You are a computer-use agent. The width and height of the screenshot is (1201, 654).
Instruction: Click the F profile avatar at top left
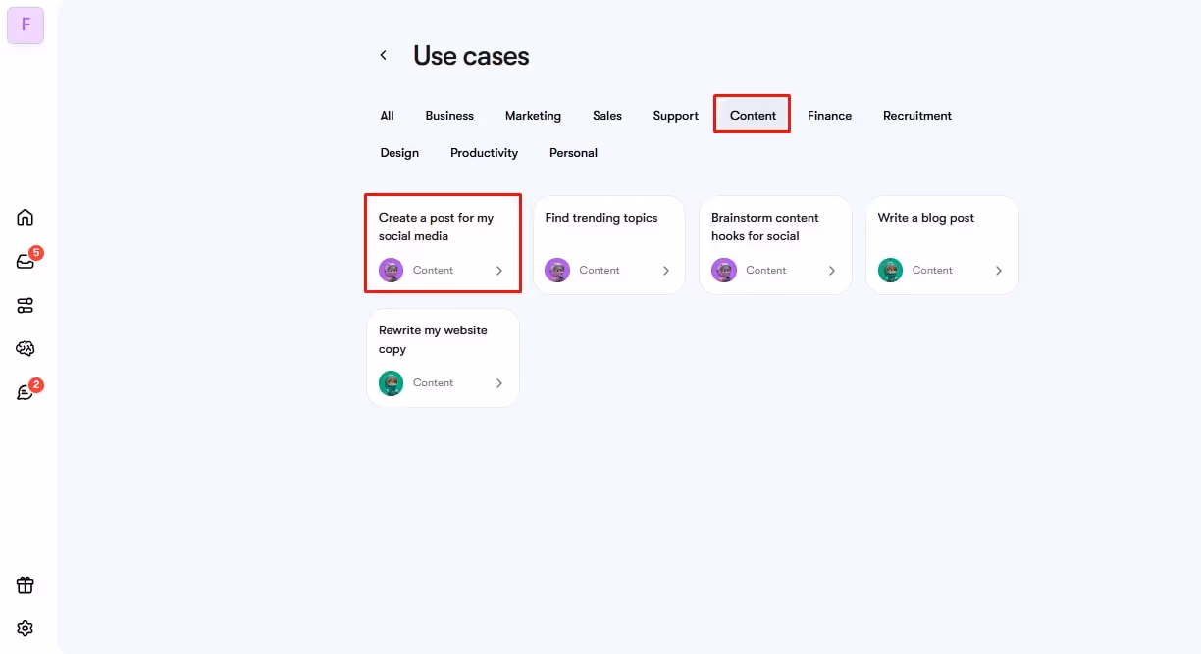click(x=25, y=25)
